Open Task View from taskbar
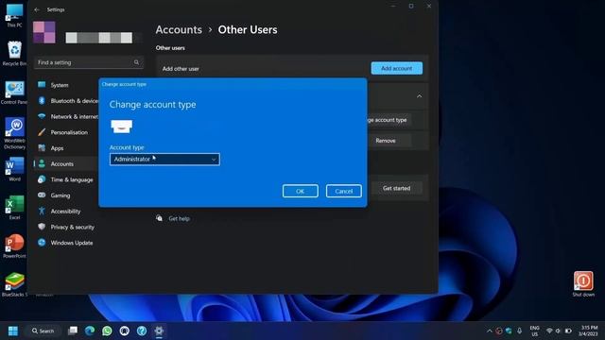This screenshot has height=340, width=605. click(73, 331)
